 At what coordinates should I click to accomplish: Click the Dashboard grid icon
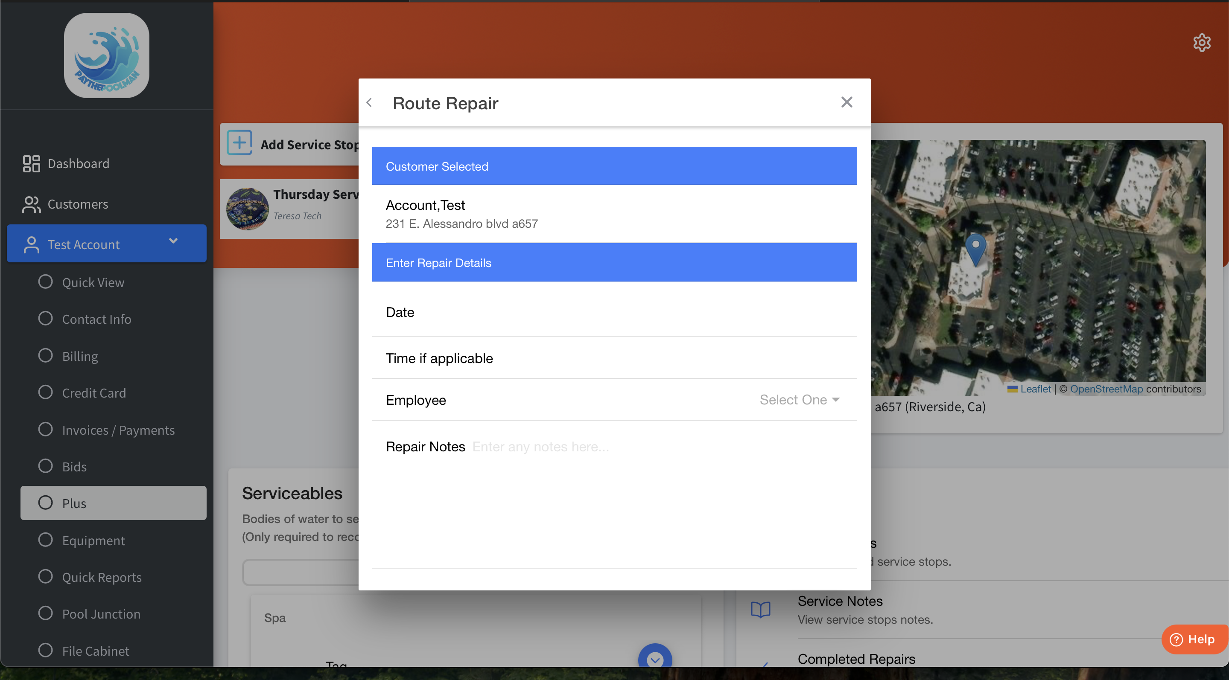pos(32,163)
